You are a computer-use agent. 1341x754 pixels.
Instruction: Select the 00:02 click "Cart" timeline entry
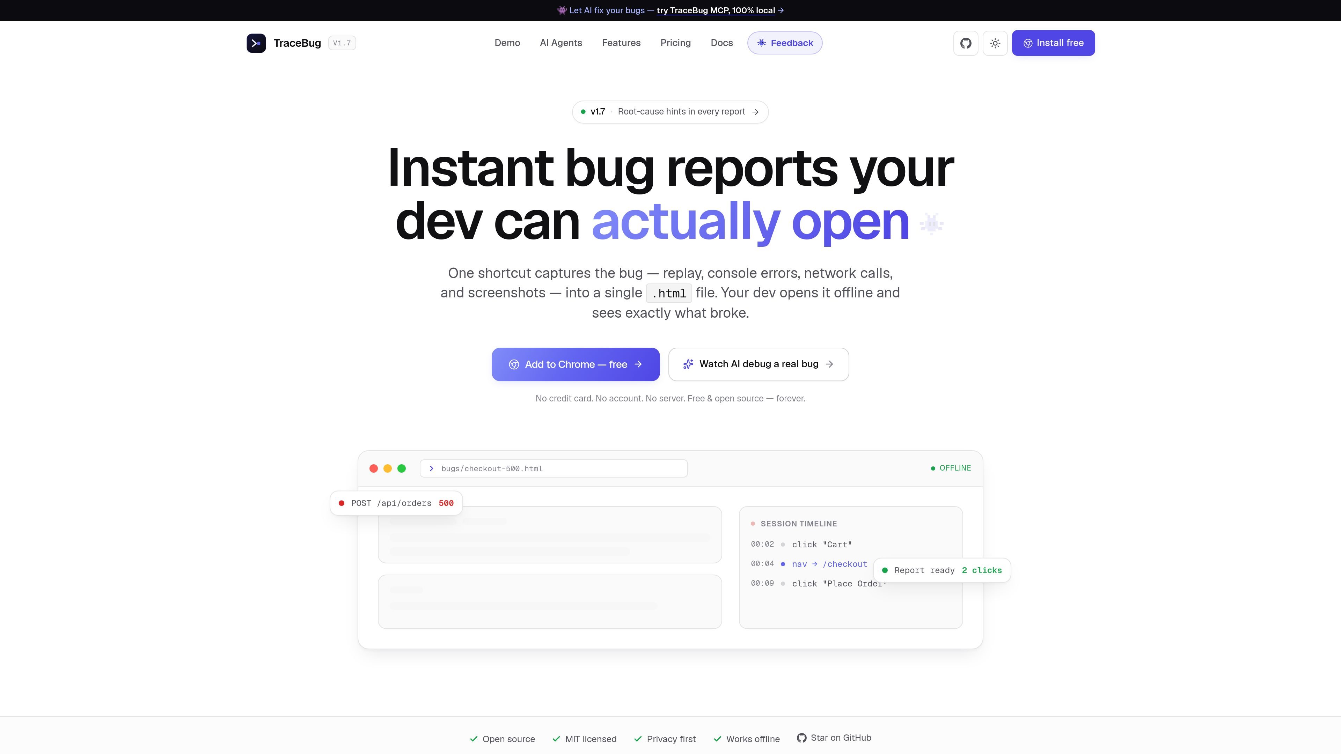click(x=801, y=544)
